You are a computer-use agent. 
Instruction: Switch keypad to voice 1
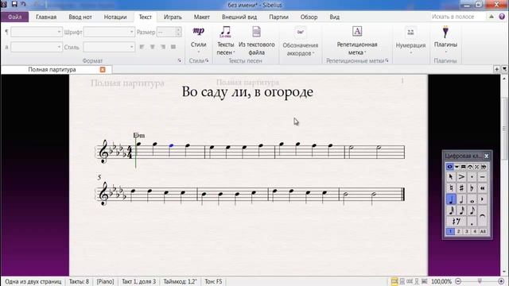pyautogui.click(x=450, y=231)
